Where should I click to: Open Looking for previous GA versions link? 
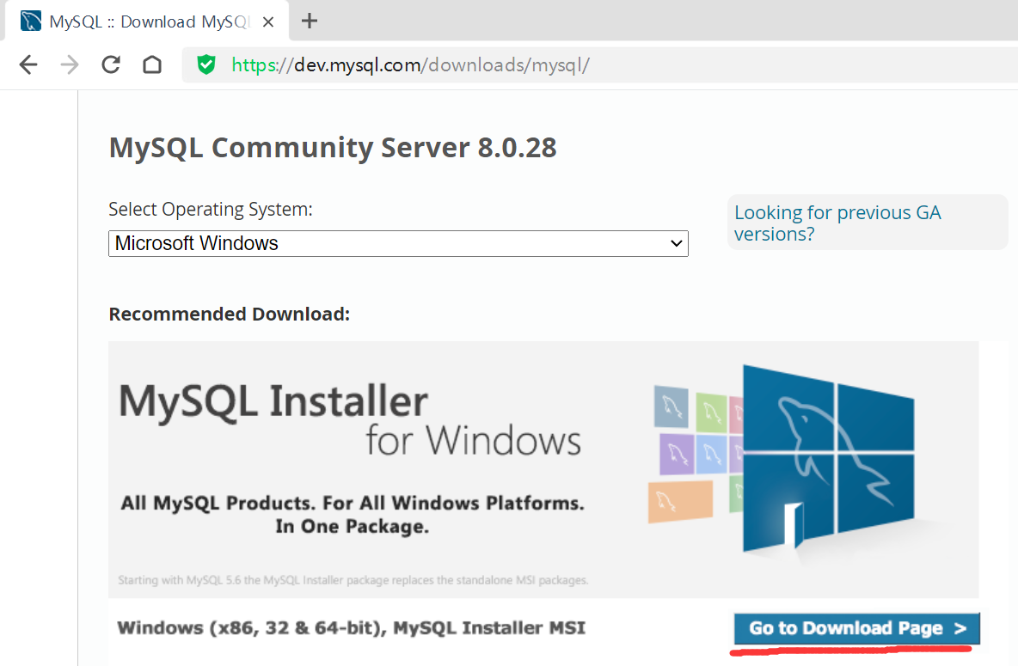[837, 223]
